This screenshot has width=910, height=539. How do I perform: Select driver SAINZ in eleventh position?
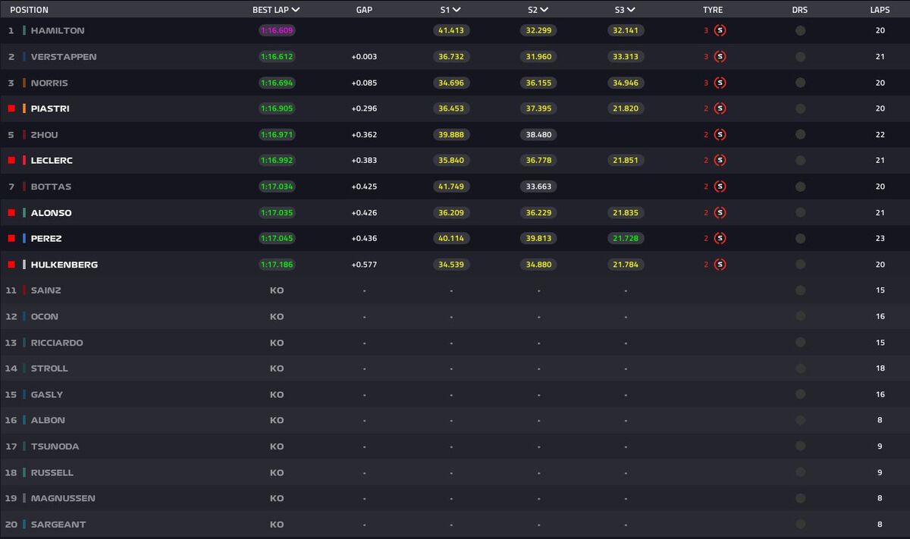coord(46,290)
